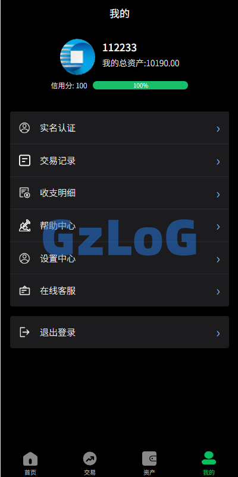Tap the 收支明细 bill icon
This screenshot has height=477, width=238.
[24, 193]
